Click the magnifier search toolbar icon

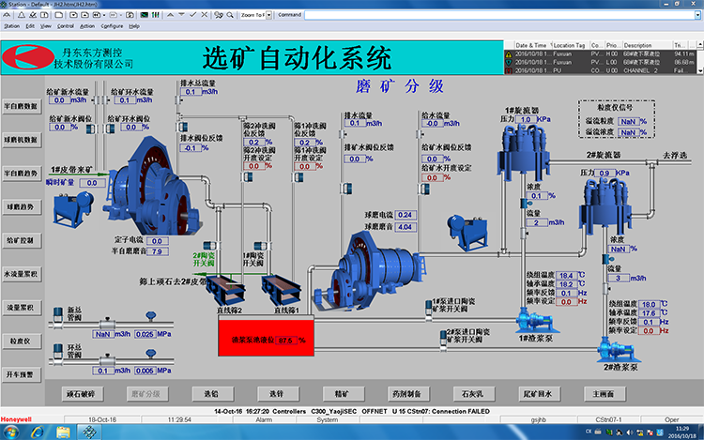click(230, 15)
